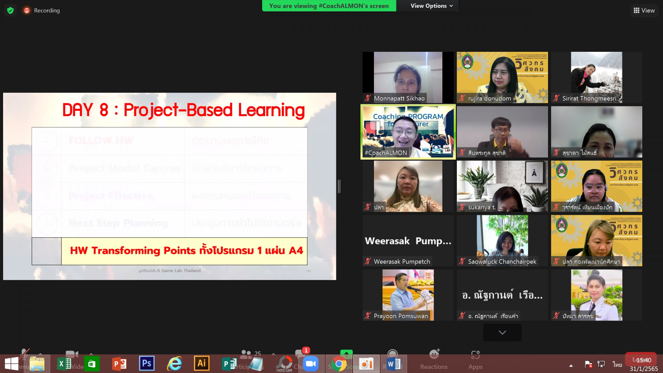The height and width of the screenshot is (373, 663).
Task: Click the green Share Screen icon
Action: [x=346, y=354]
